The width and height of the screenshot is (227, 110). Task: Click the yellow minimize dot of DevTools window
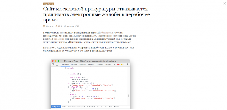click(56, 61)
